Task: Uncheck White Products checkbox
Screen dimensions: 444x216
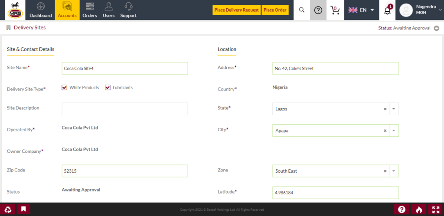Action: click(64, 87)
